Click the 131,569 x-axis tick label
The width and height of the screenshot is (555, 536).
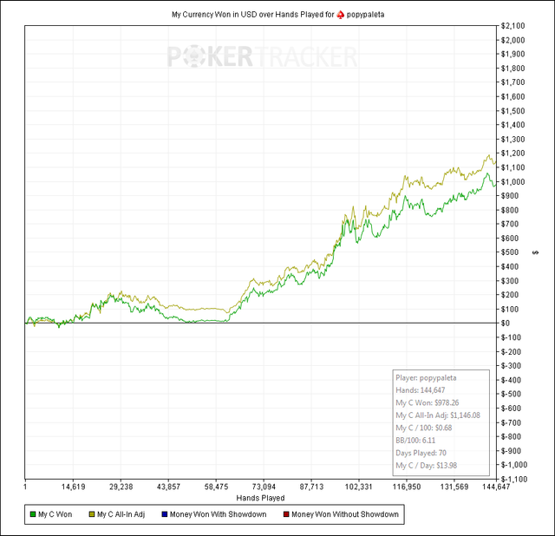pyautogui.click(x=454, y=487)
